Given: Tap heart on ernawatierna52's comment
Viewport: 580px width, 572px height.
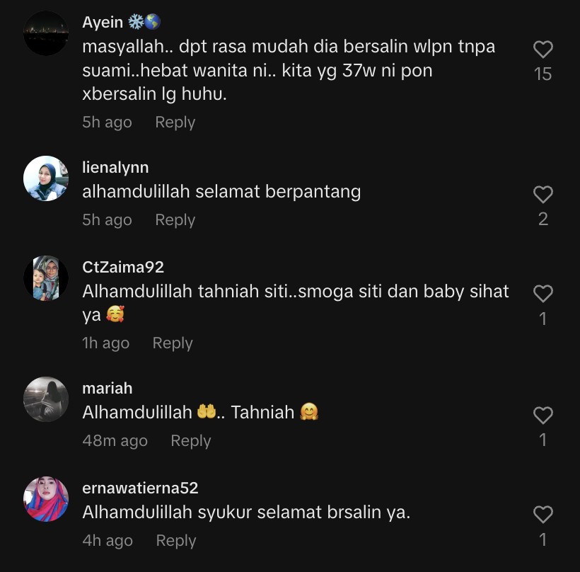Looking at the screenshot, I should pyautogui.click(x=543, y=514).
